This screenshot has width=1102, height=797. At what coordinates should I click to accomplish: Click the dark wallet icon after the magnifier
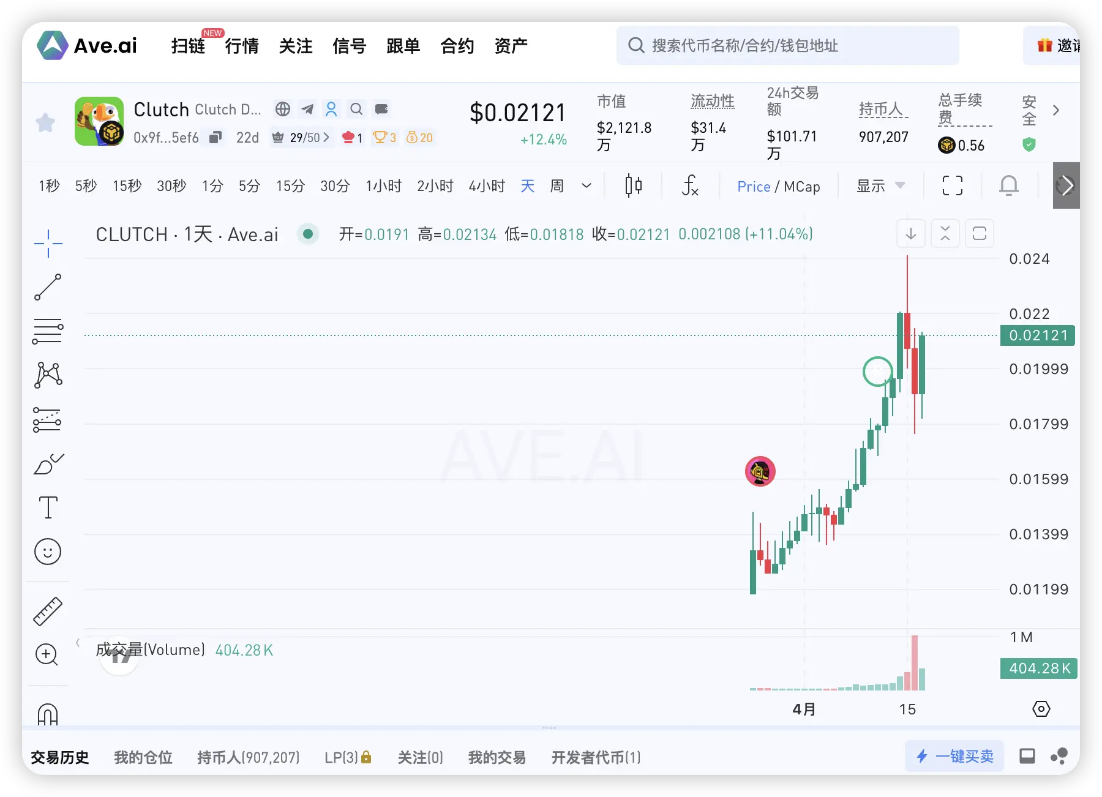[x=381, y=109]
